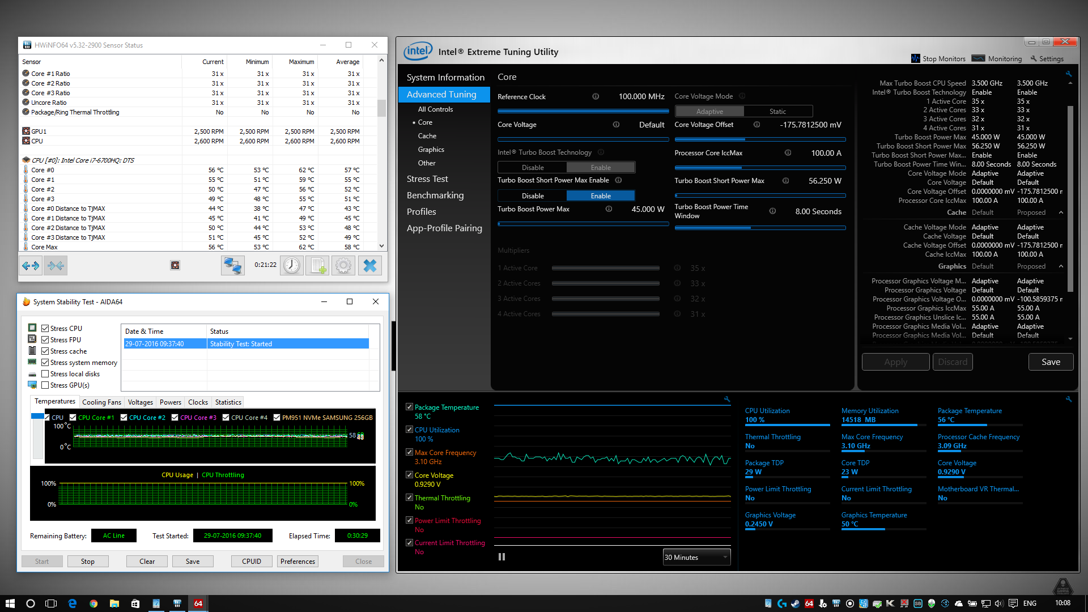The image size is (1088, 612).
Task: Click info icon beside Turbo Boost Power Time Window
Action: tap(772, 211)
